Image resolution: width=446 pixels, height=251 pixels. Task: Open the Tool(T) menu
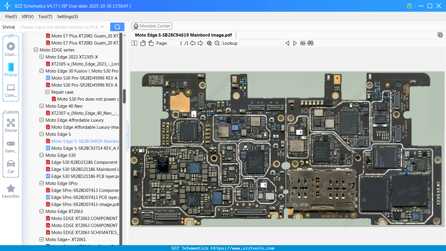tap(45, 17)
